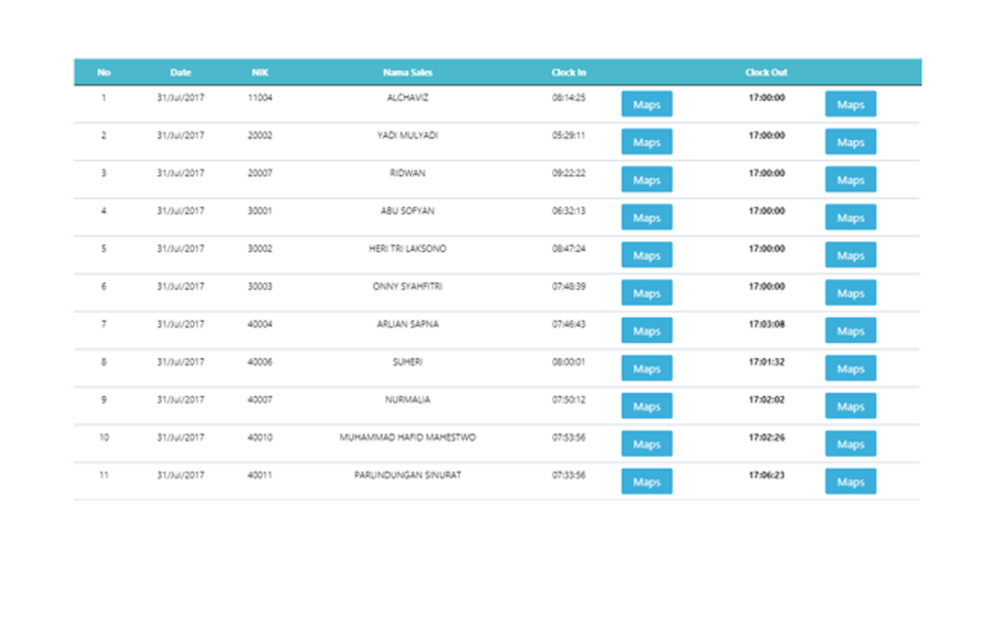View Clock Out Maps for NURMALIA
Screen dimensions: 1002x644
tap(850, 407)
